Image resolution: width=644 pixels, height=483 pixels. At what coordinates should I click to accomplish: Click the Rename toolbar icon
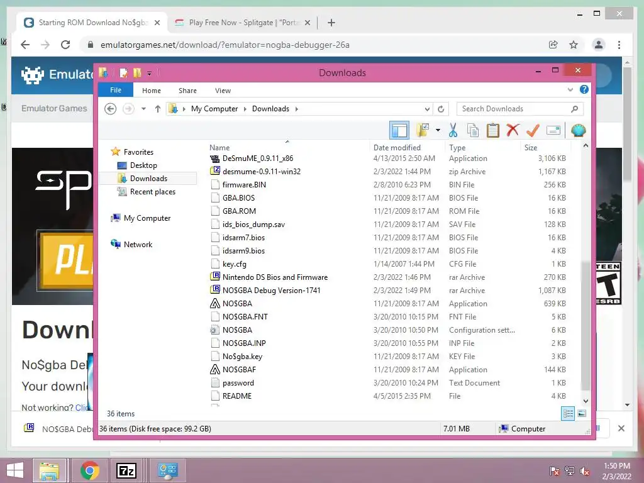553,131
